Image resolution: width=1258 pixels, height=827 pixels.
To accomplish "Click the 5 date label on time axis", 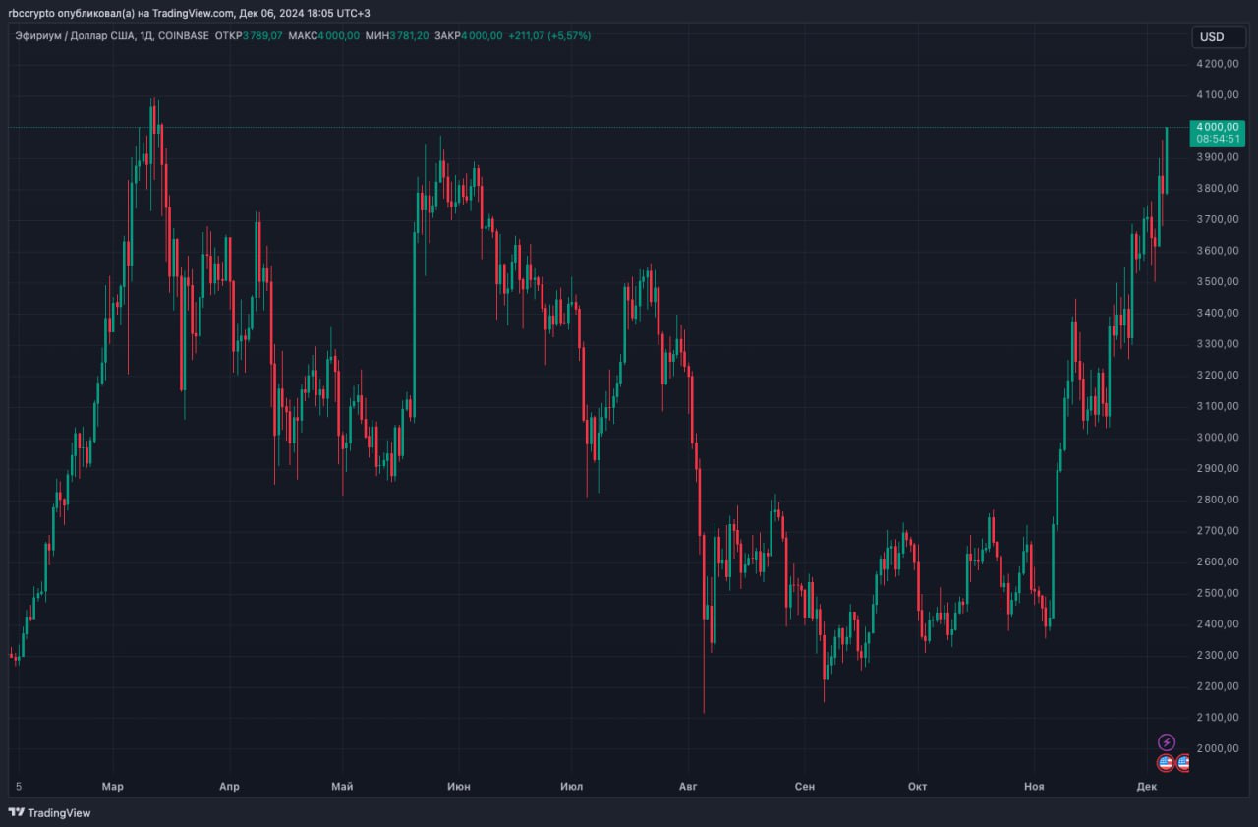I will pos(19,786).
